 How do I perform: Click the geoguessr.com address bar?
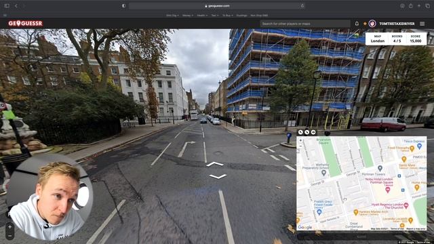pyautogui.click(x=217, y=6)
